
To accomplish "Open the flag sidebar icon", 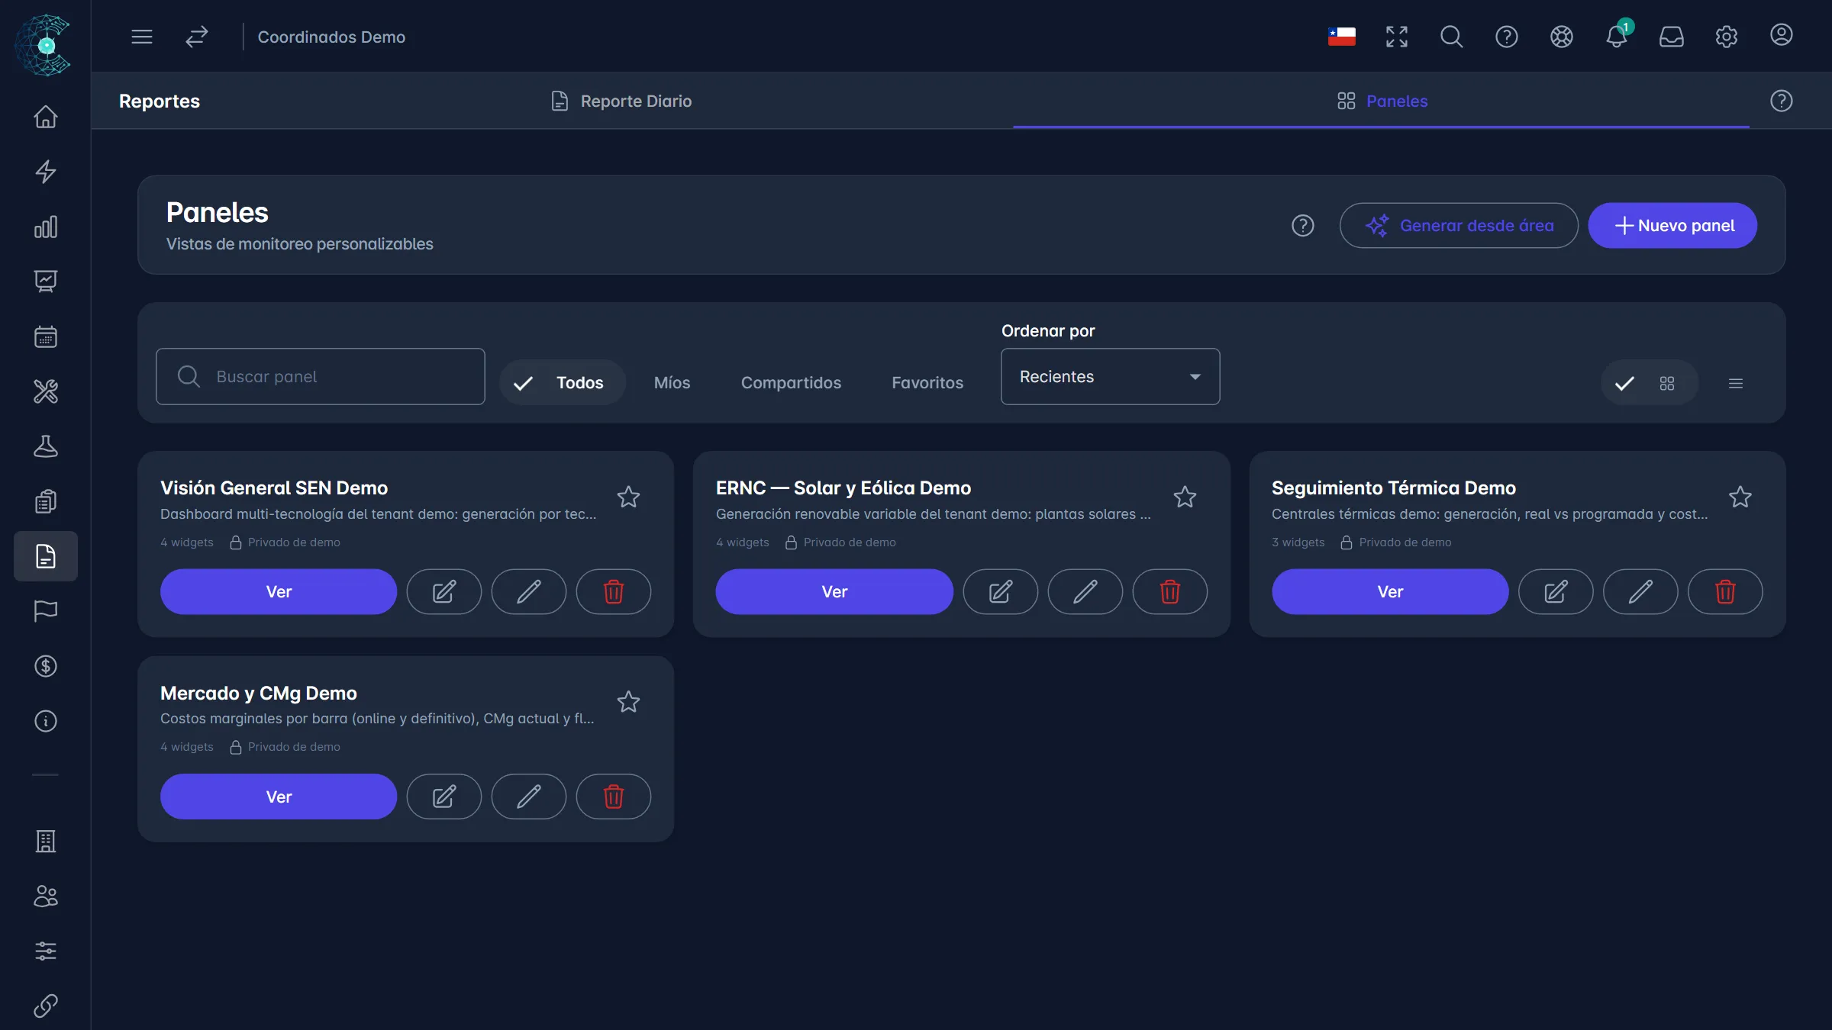I will (x=46, y=611).
